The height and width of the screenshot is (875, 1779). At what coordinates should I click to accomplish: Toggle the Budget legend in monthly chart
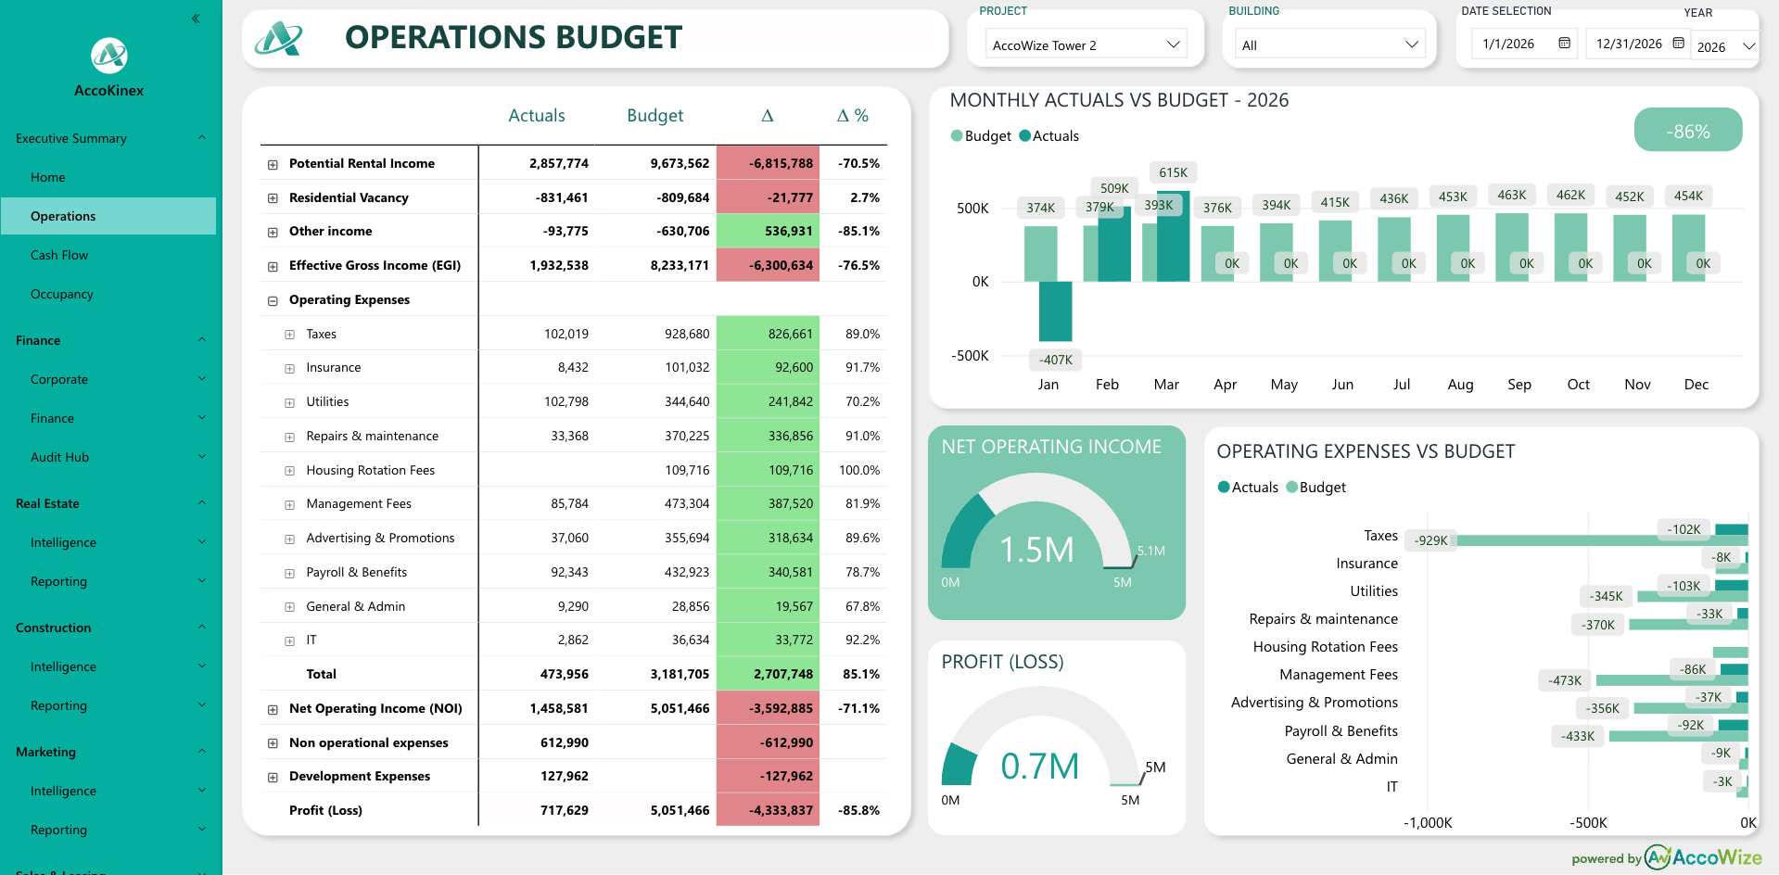tap(981, 136)
